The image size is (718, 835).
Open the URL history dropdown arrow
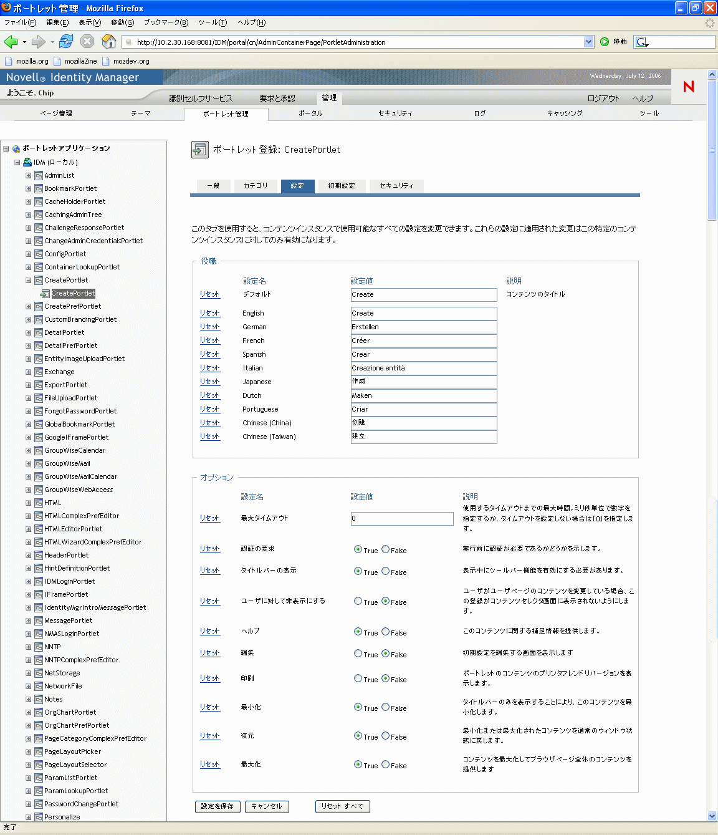(589, 42)
